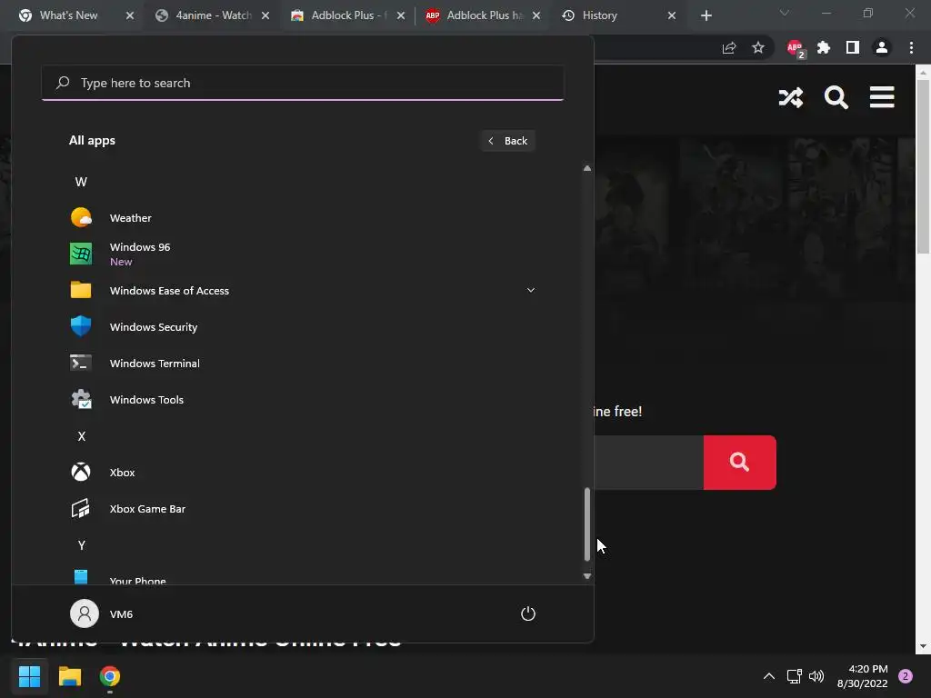Switch to the Adblock Plus store tab

pos(348,15)
